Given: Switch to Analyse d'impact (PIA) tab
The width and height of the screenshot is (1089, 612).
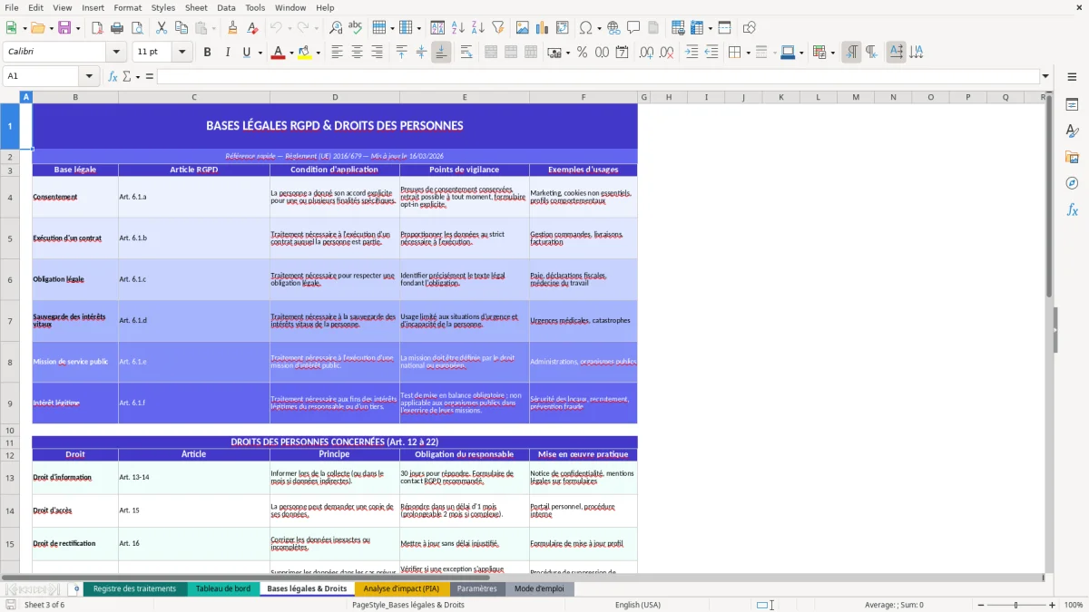Looking at the screenshot, I should (401, 588).
